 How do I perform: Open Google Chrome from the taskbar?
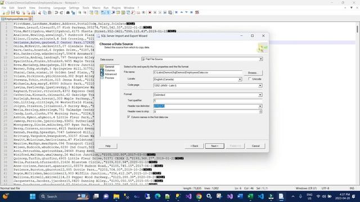199,196
